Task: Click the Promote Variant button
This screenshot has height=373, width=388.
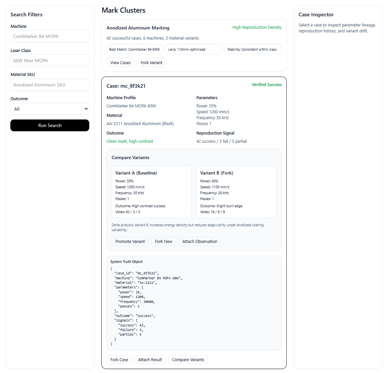Action: (130, 241)
